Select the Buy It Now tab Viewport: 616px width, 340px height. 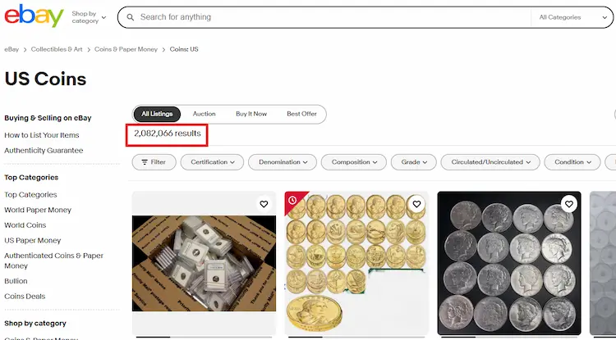pyautogui.click(x=251, y=114)
